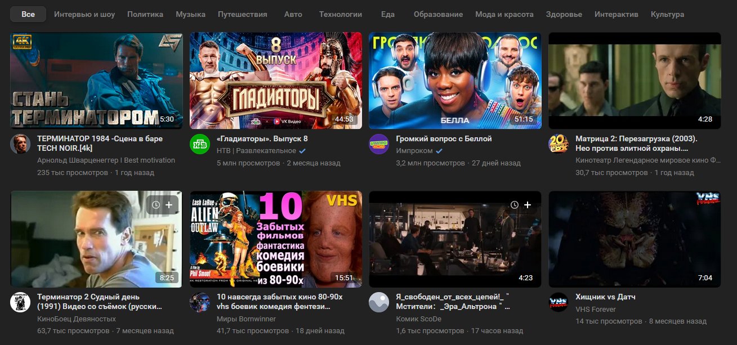Open the VHS Forever channel avatar
This screenshot has height=345, width=737.
pyautogui.click(x=559, y=302)
